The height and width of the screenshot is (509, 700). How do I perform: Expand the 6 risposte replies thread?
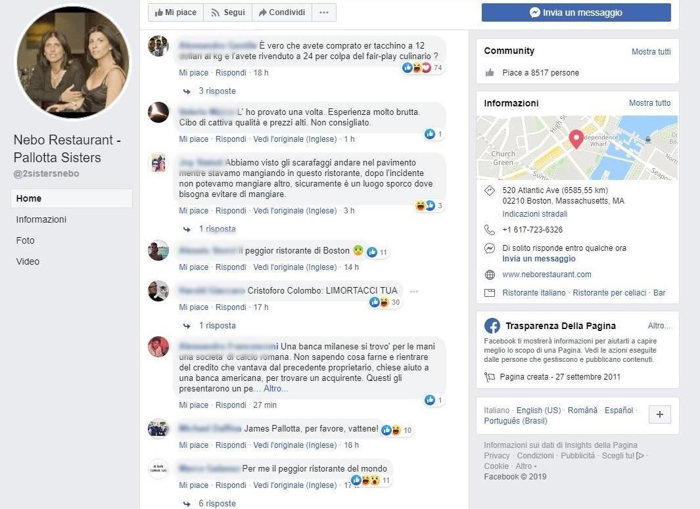pos(217,504)
